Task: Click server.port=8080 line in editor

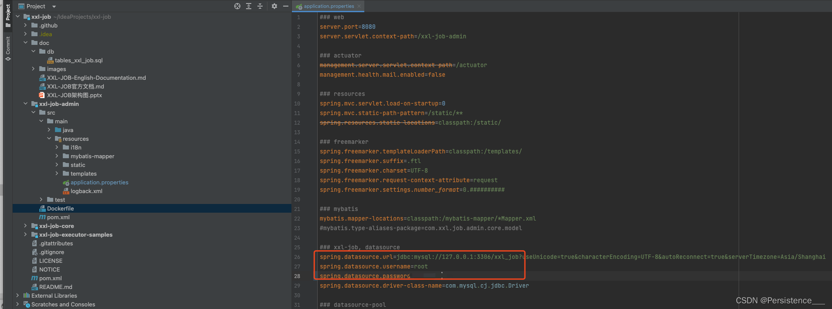Action: [x=347, y=27]
